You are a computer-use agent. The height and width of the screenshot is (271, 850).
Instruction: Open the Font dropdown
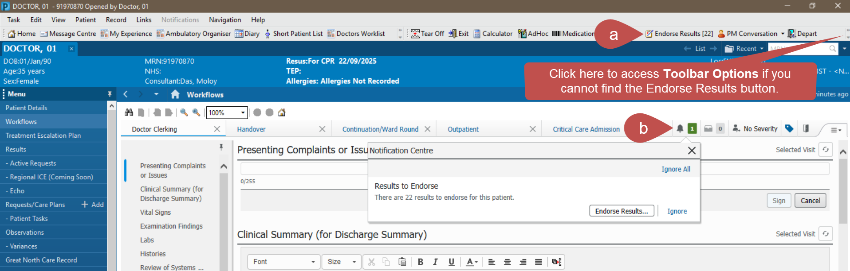point(283,262)
